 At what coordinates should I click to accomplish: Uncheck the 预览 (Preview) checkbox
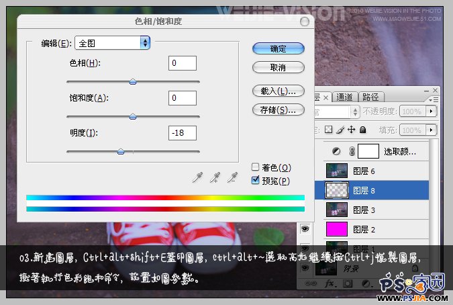point(255,180)
